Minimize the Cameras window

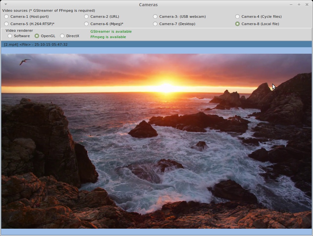(291, 5)
